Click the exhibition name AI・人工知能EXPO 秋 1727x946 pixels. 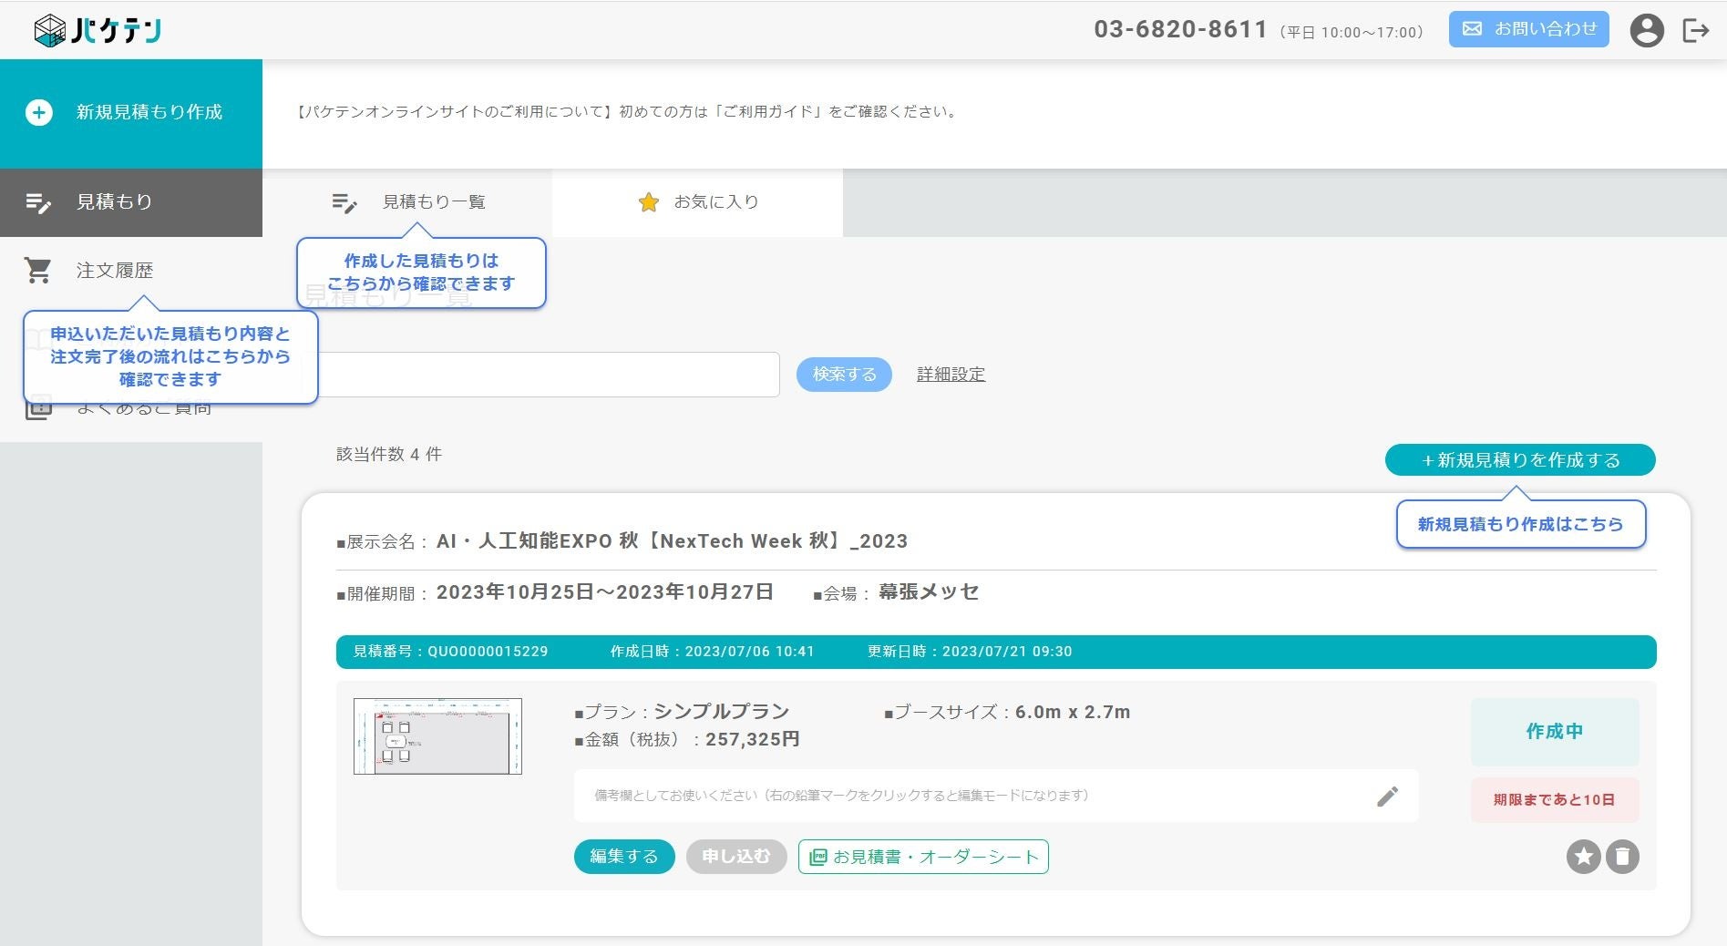673,541
